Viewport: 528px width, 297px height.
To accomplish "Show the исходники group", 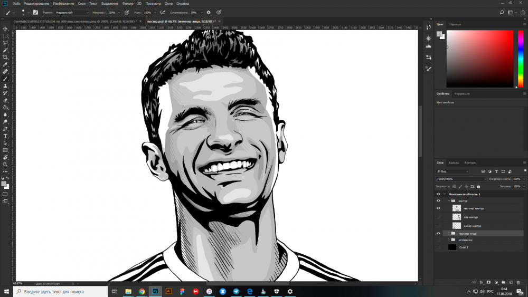I will coord(438,240).
